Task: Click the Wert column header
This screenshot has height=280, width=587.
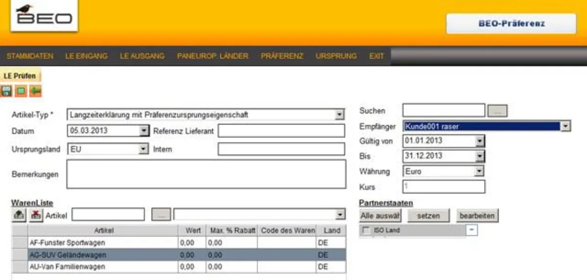Action: click(193, 231)
